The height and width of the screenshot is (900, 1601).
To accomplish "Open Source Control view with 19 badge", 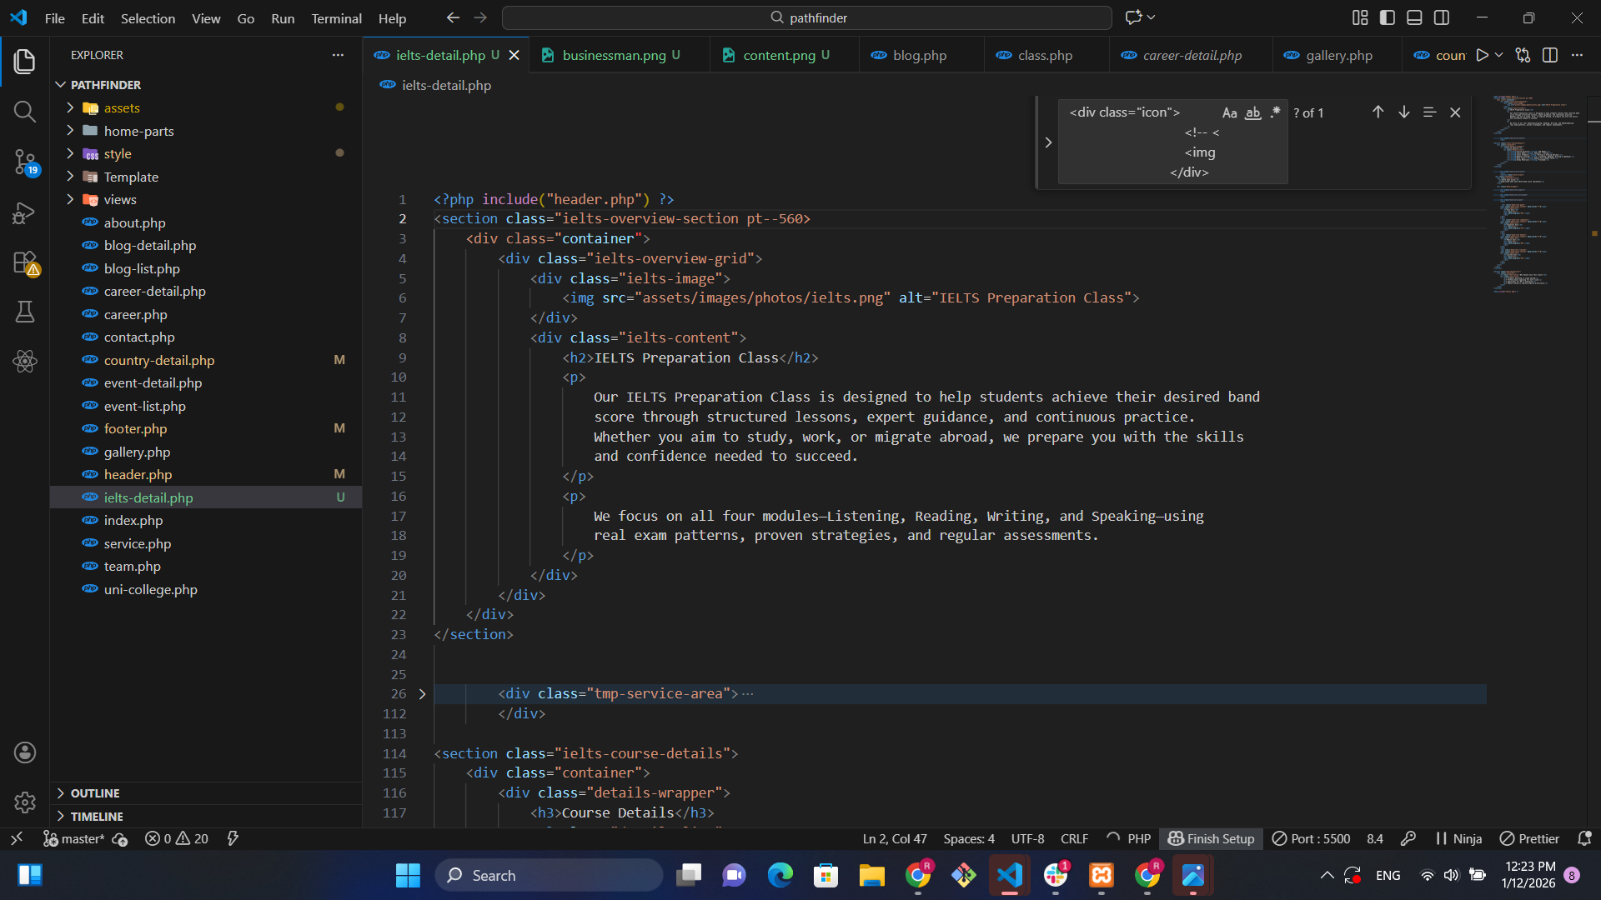I will [24, 162].
